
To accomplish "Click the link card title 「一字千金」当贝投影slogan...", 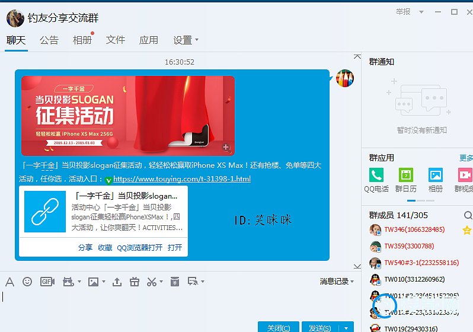I will 126,196.
